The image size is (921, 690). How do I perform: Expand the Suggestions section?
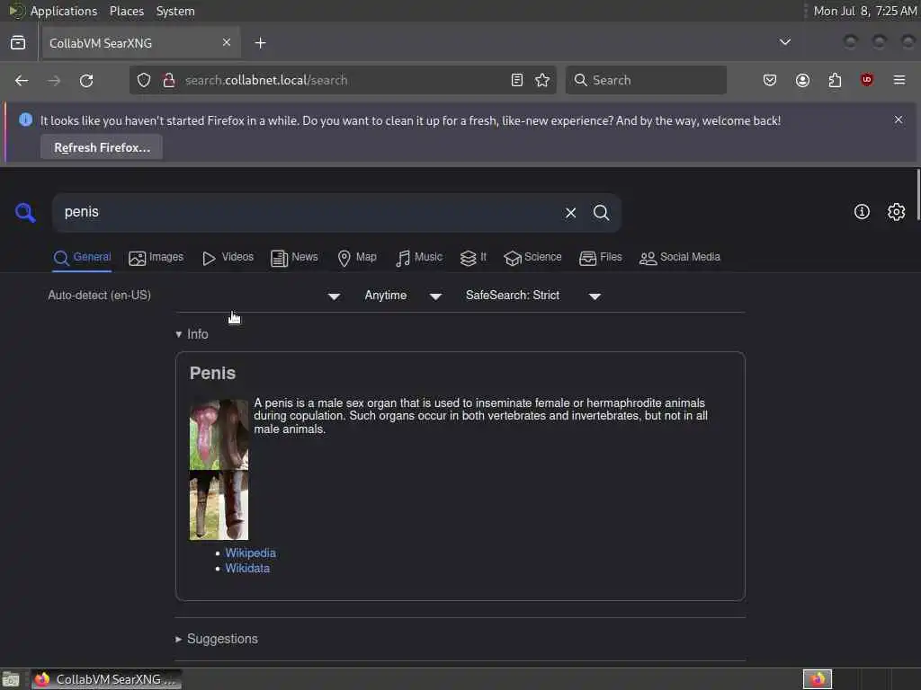tap(217, 639)
